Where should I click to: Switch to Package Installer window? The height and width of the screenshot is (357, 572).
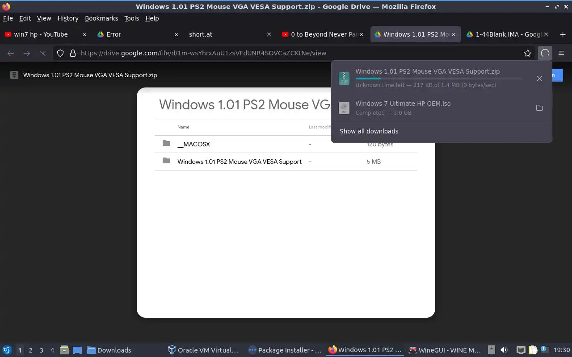coord(285,350)
